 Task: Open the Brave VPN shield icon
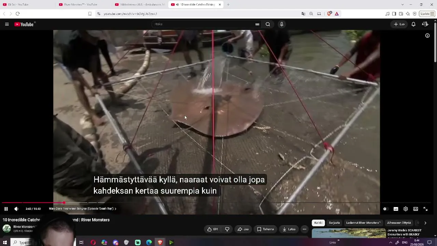tap(414, 14)
